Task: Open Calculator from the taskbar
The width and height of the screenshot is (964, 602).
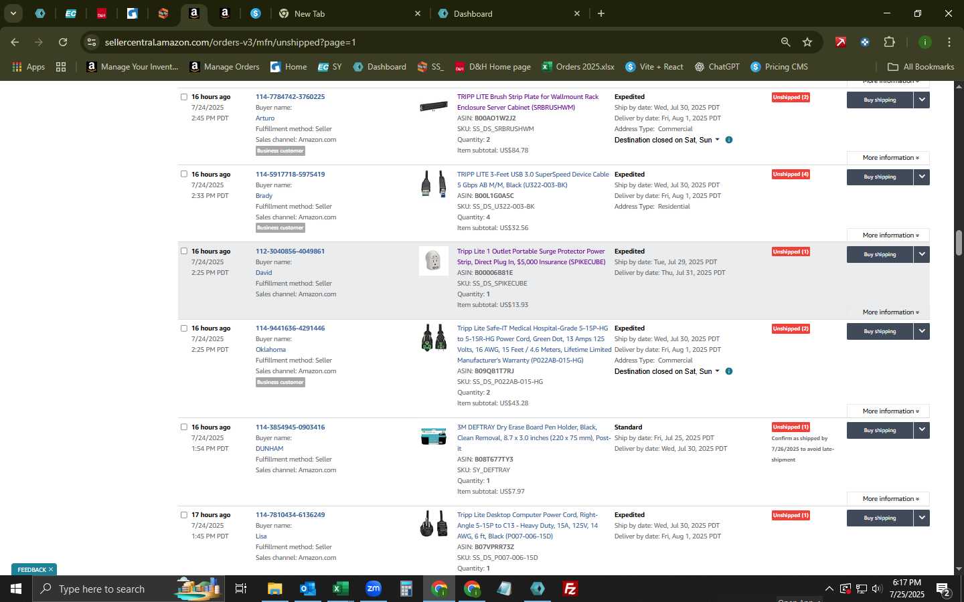Action: [406, 589]
